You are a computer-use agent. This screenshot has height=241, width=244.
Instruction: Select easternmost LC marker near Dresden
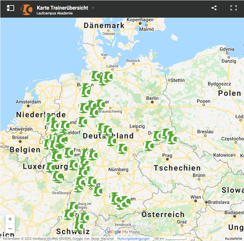[x=172, y=139]
